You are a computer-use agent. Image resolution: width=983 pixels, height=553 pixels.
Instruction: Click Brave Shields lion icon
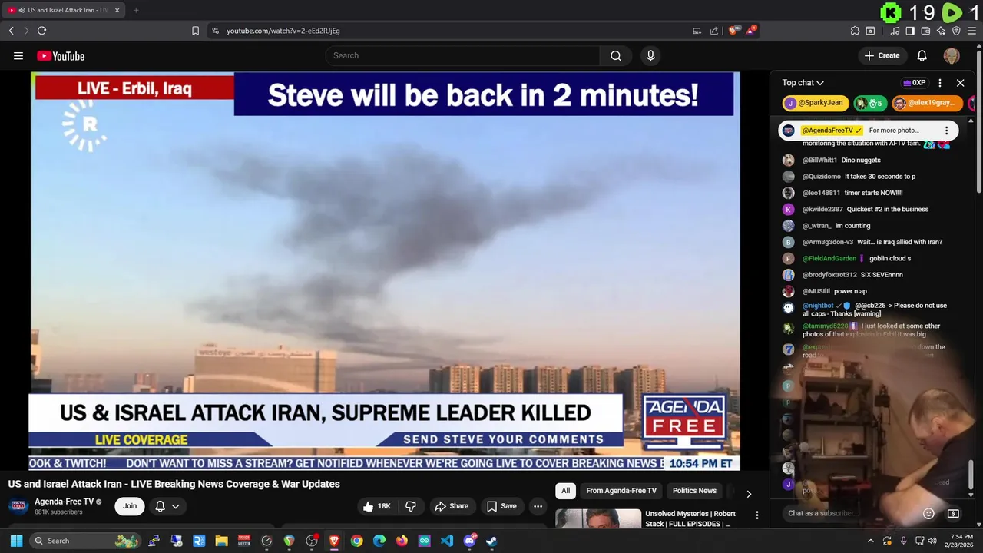[733, 31]
